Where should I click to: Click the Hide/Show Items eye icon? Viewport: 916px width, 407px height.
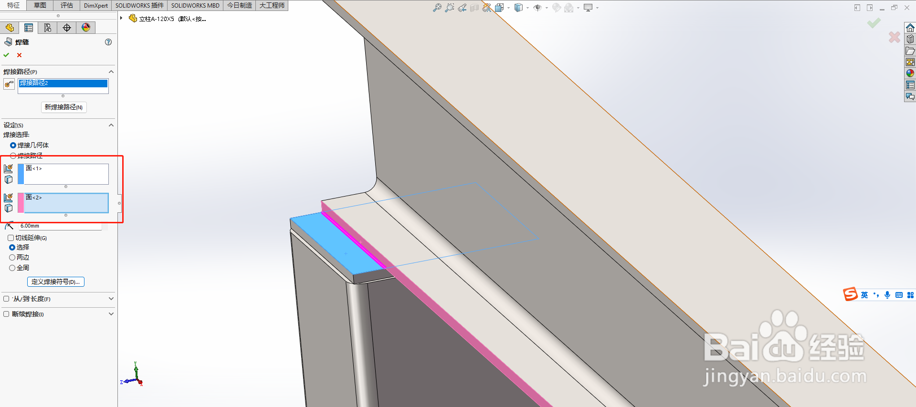click(x=537, y=8)
